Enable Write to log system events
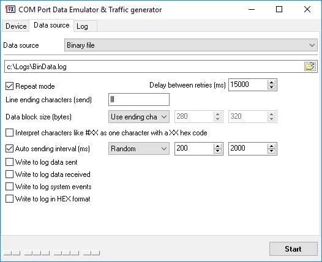This screenshot has width=322, height=262. click(x=9, y=187)
